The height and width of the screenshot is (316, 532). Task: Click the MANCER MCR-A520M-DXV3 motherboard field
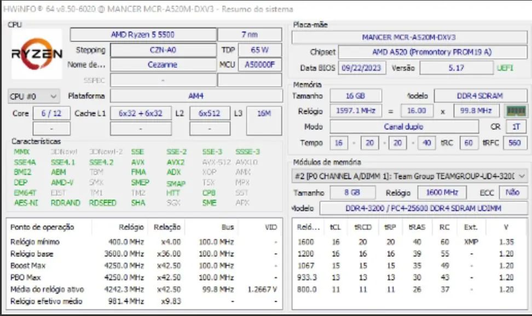pos(409,37)
